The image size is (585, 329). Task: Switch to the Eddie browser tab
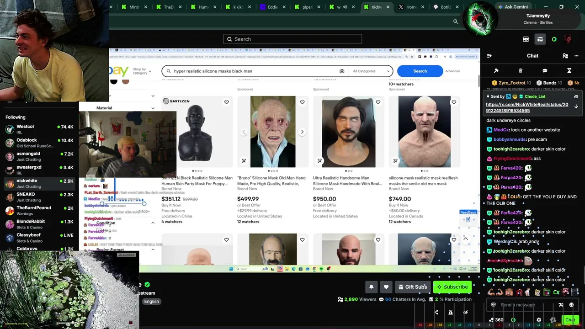[x=273, y=7]
